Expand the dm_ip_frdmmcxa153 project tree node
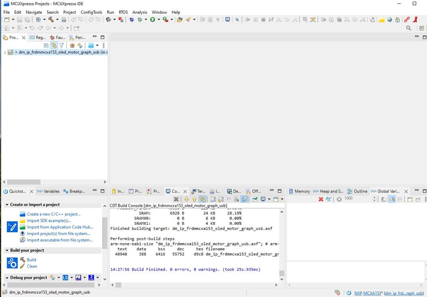 (x=5, y=52)
